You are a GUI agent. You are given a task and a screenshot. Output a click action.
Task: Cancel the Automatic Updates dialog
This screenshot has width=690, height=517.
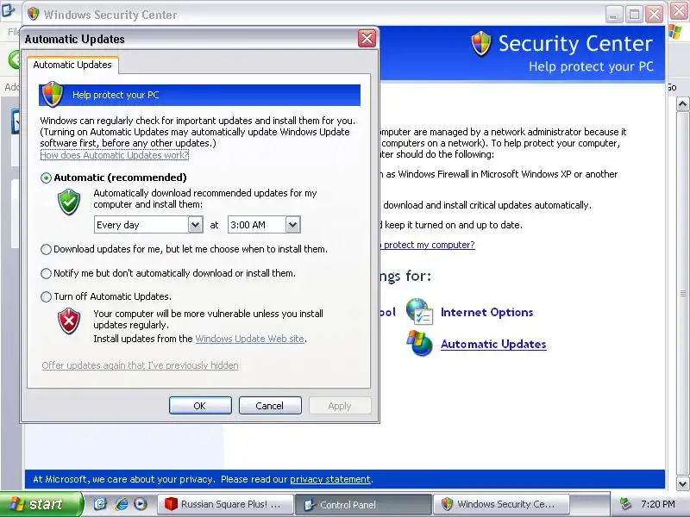[270, 405]
